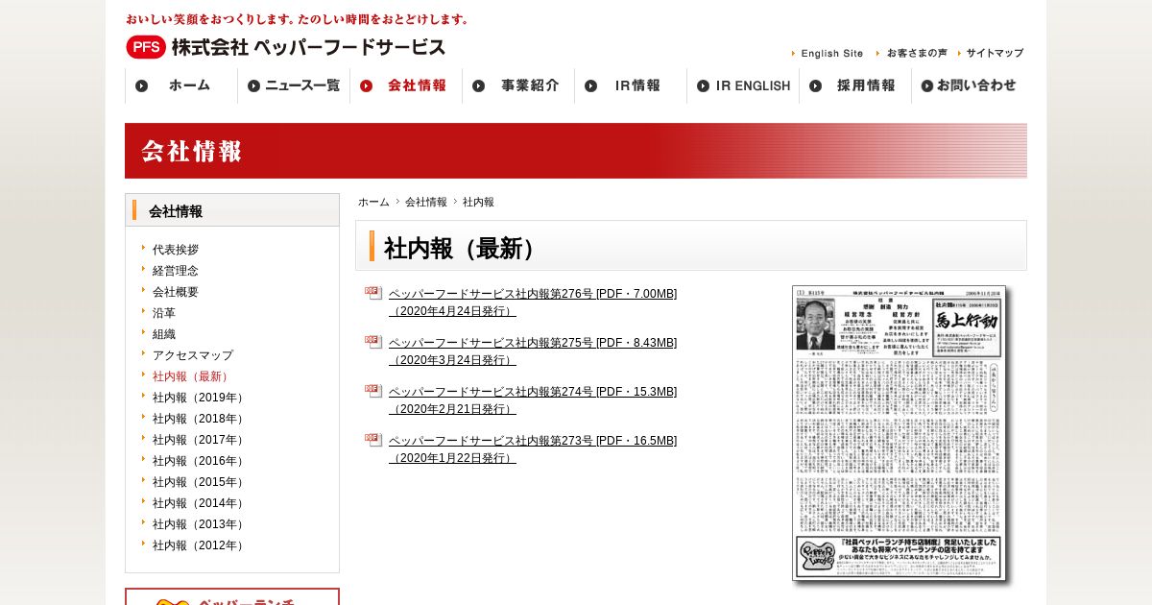This screenshot has width=1152, height=605.
Task: Open PDF icon for newsletter No. 274
Action: 373,391
